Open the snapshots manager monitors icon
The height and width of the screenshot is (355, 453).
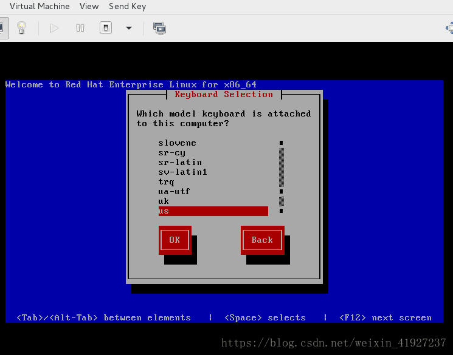(x=159, y=29)
